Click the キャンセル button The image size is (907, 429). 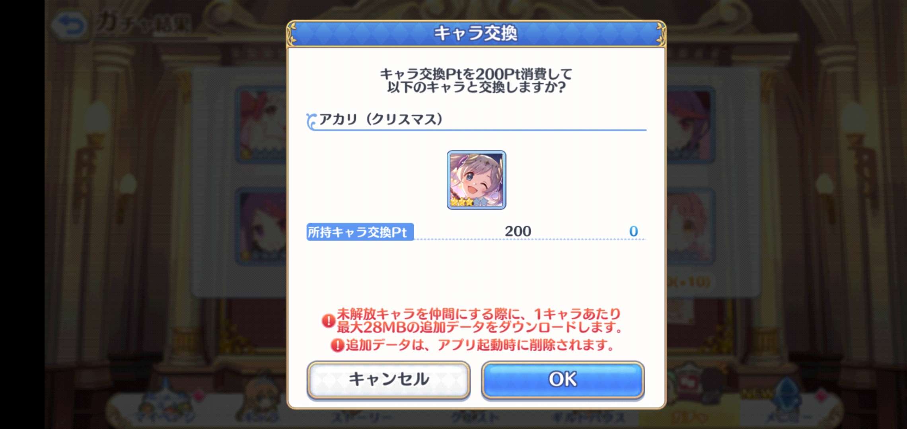tap(389, 379)
